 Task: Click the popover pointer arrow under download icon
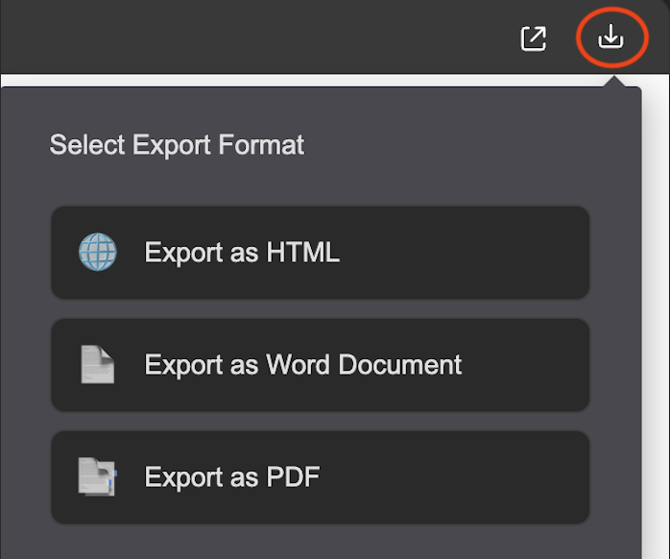[x=614, y=82]
